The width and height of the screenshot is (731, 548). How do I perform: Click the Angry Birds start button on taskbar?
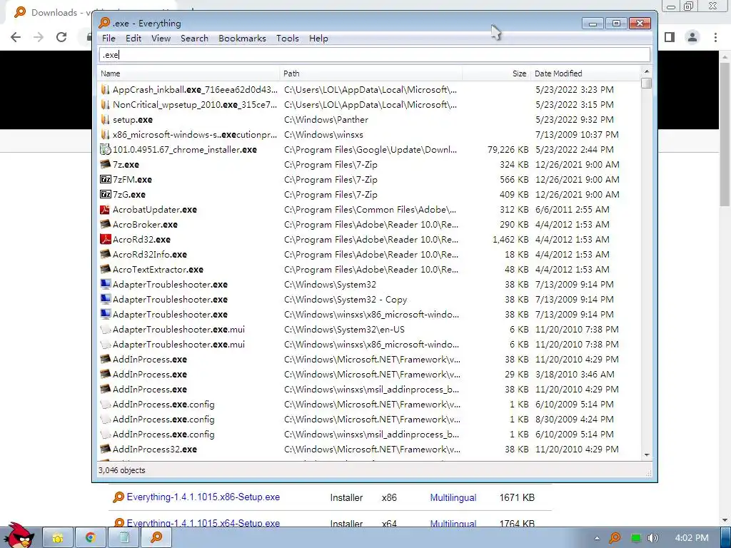click(19, 536)
